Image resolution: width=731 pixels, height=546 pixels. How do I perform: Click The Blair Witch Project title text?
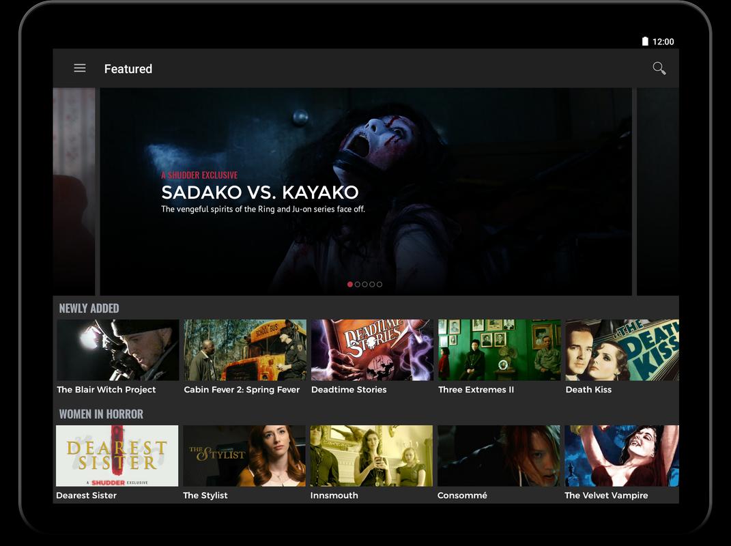pos(106,389)
